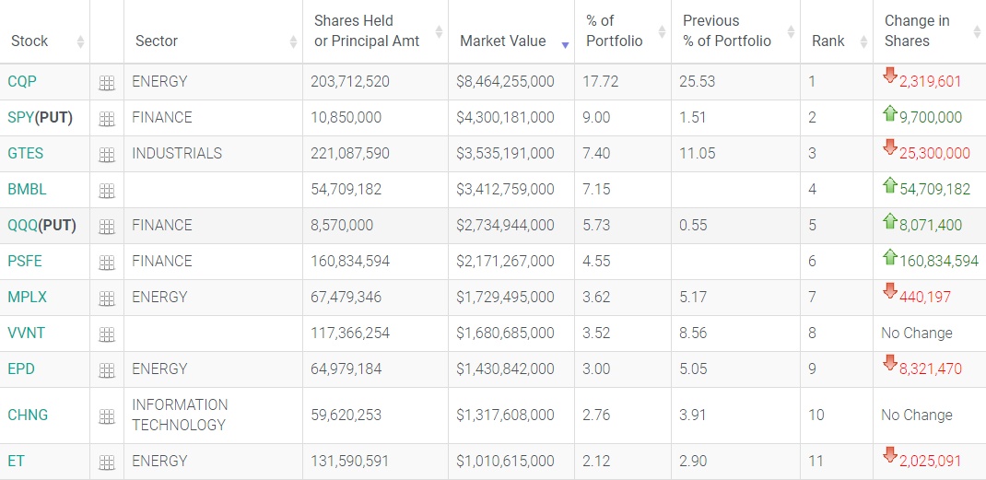Follow the CHNG stock link

pos(28,415)
